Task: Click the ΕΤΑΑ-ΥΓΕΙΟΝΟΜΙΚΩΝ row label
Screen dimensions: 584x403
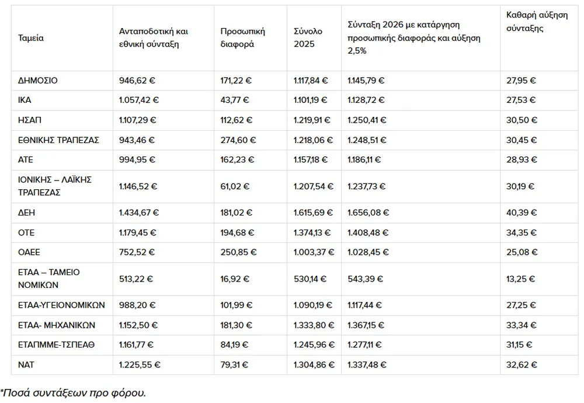Action: [x=61, y=305]
